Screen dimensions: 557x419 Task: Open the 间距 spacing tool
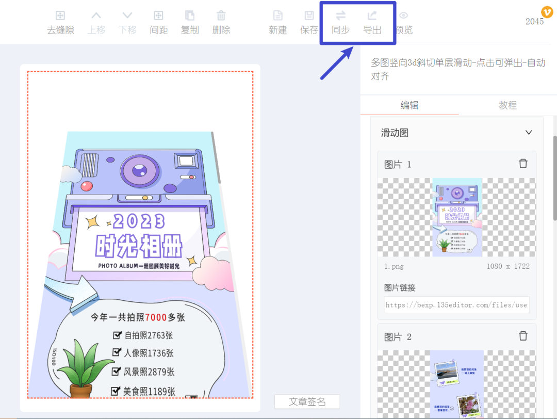[158, 23]
